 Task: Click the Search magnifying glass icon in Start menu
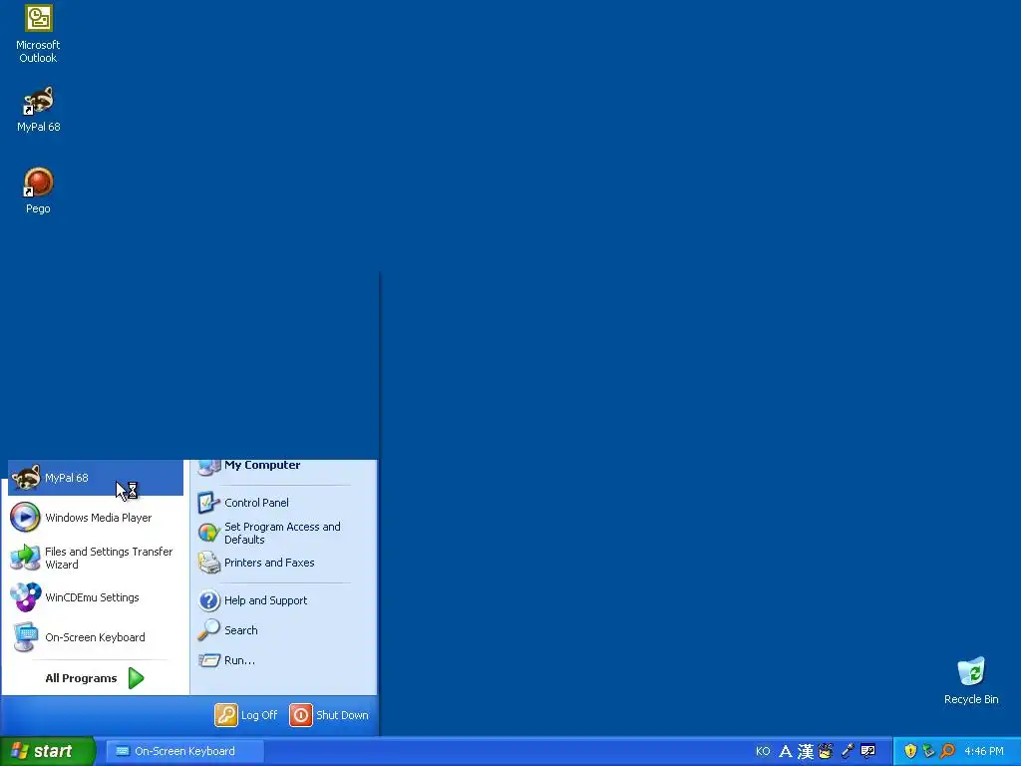click(208, 630)
